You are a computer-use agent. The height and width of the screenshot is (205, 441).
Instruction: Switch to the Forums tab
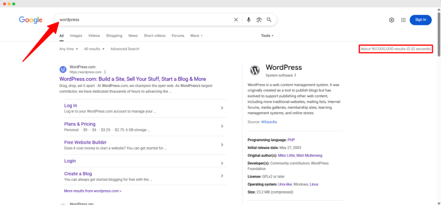pos(178,36)
